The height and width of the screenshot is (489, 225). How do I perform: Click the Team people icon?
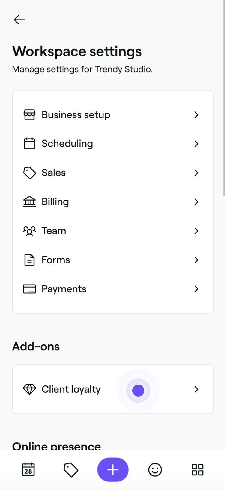pos(29,231)
